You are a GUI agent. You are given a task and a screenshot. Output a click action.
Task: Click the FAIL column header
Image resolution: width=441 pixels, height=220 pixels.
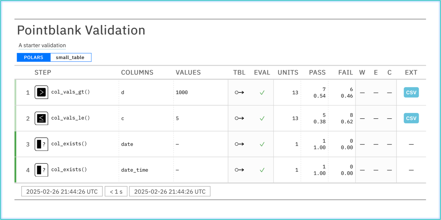pyautogui.click(x=345, y=73)
